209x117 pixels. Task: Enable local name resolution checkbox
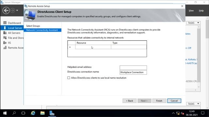point(69,78)
